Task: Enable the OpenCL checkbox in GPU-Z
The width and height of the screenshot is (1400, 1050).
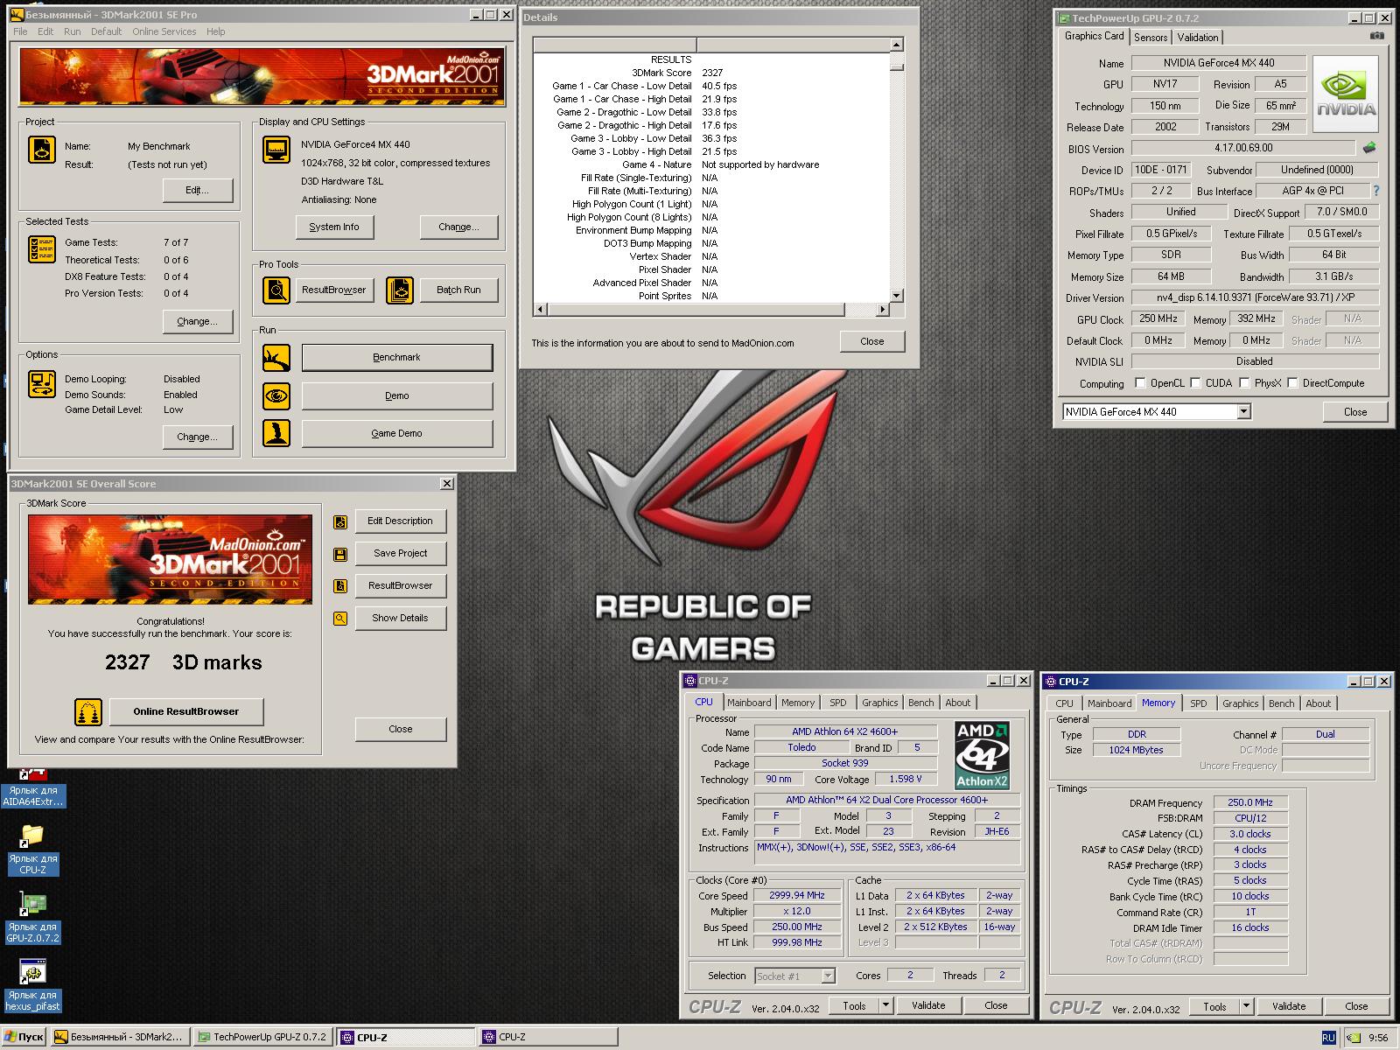Action: coord(1140,382)
